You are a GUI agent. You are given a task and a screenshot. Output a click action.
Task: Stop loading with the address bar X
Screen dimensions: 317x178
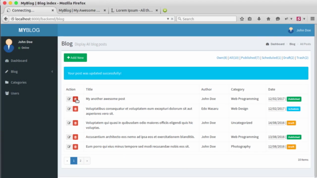[x=172, y=19]
